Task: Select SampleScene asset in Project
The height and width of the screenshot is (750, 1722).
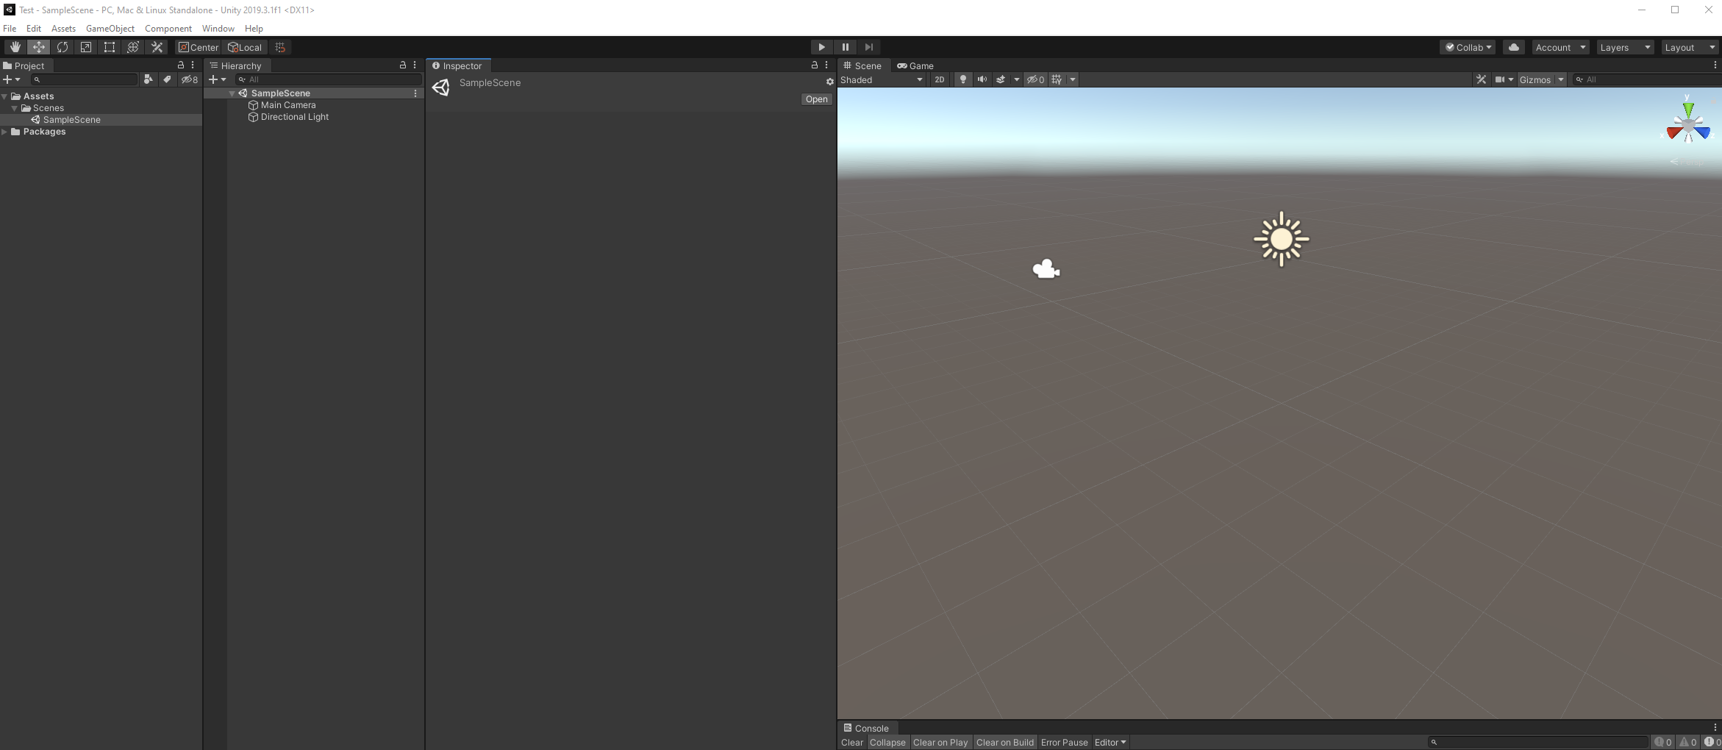Action: point(101,120)
